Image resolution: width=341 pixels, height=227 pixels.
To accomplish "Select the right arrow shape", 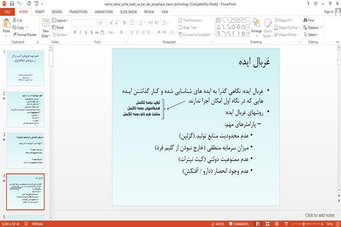I will click(234, 27).
